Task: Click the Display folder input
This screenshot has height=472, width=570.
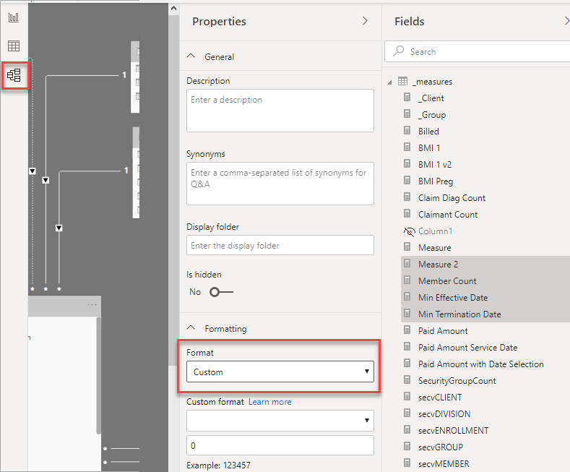Action: [280, 245]
